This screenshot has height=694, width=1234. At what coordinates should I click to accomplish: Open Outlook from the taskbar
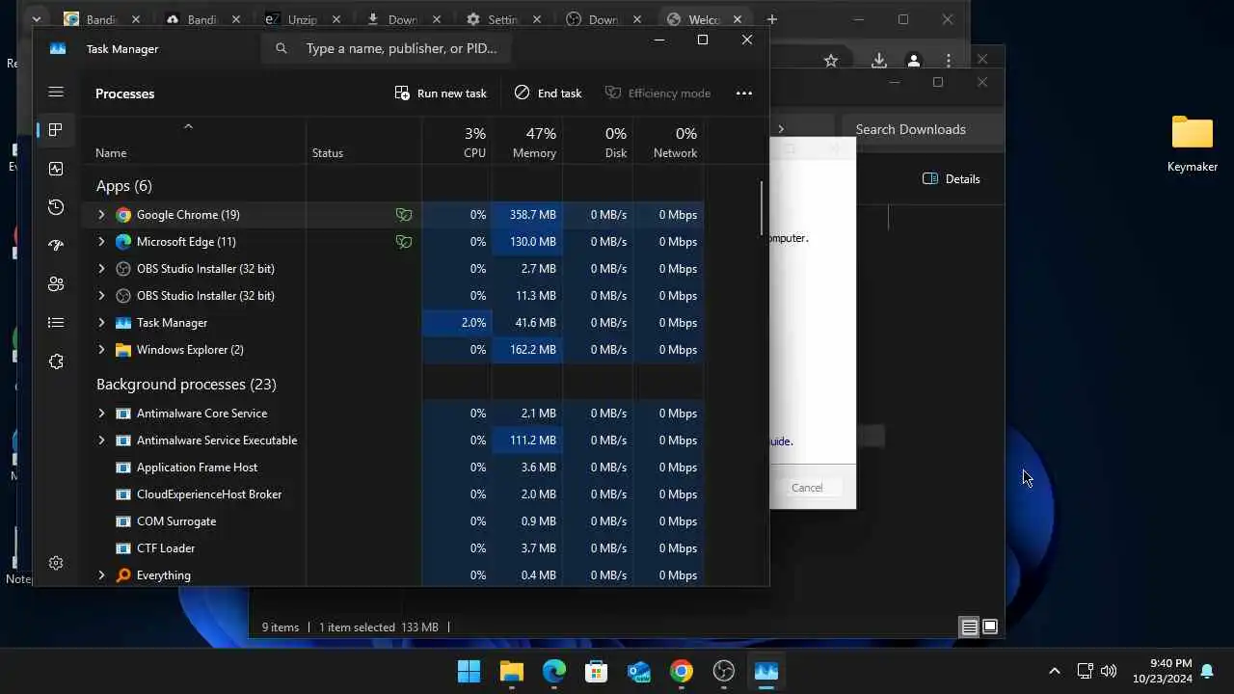point(639,672)
